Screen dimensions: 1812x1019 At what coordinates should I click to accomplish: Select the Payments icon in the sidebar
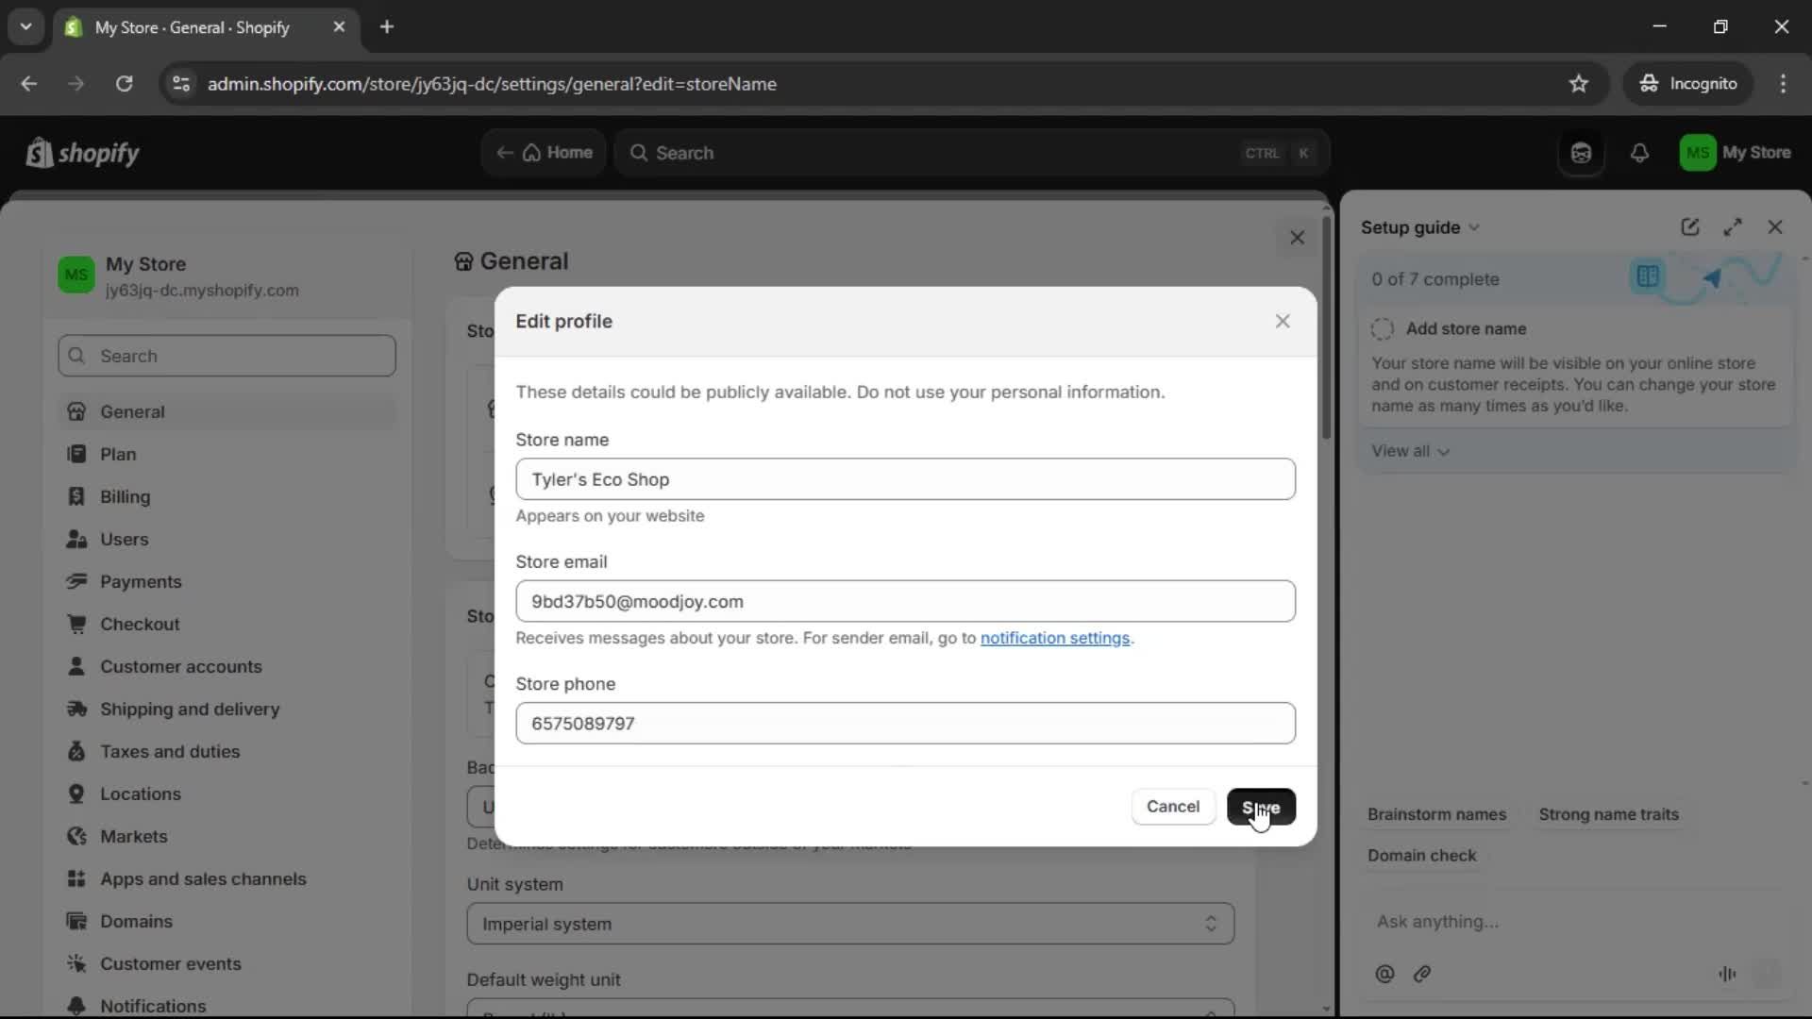click(x=77, y=581)
